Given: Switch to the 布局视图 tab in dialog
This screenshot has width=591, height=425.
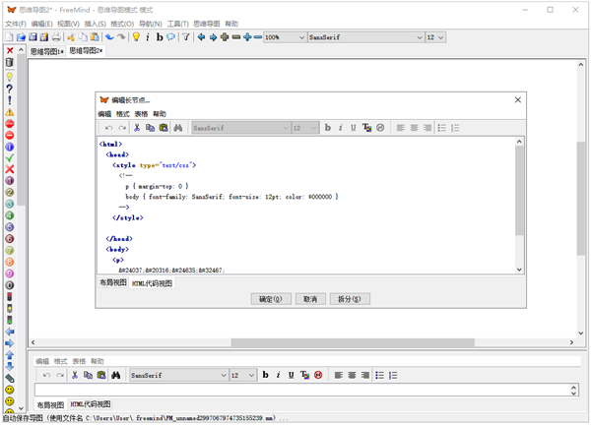Looking at the screenshot, I should (113, 282).
